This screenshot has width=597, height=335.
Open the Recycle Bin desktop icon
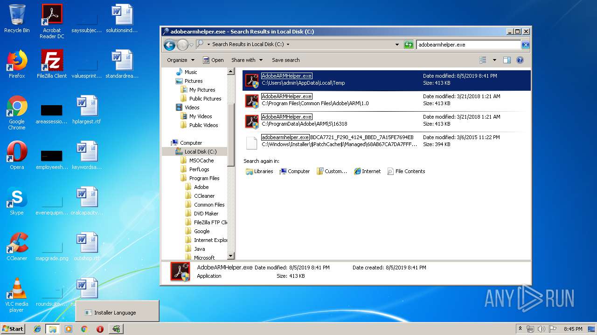17,19
